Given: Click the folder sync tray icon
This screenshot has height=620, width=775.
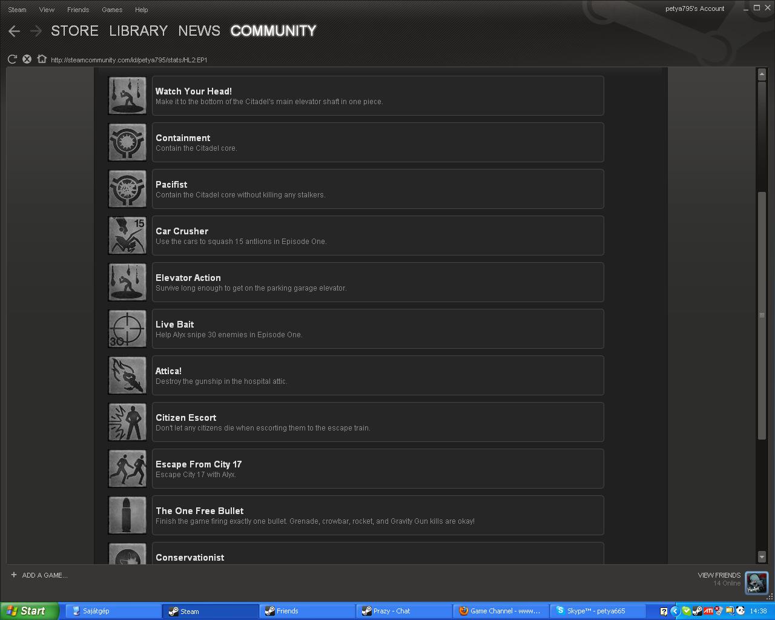Looking at the screenshot, I should [730, 611].
